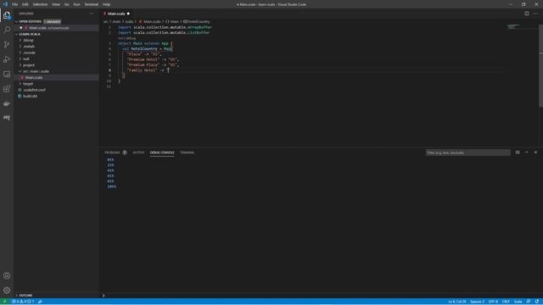Close the bottom panel

pyautogui.click(x=535, y=152)
